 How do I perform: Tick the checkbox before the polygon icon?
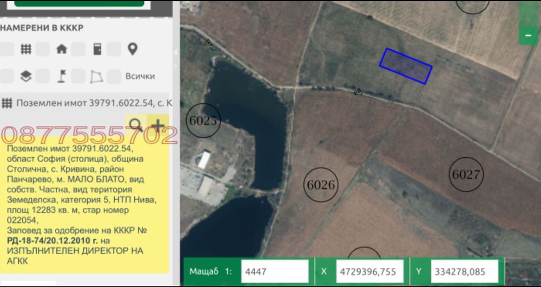point(78,76)
